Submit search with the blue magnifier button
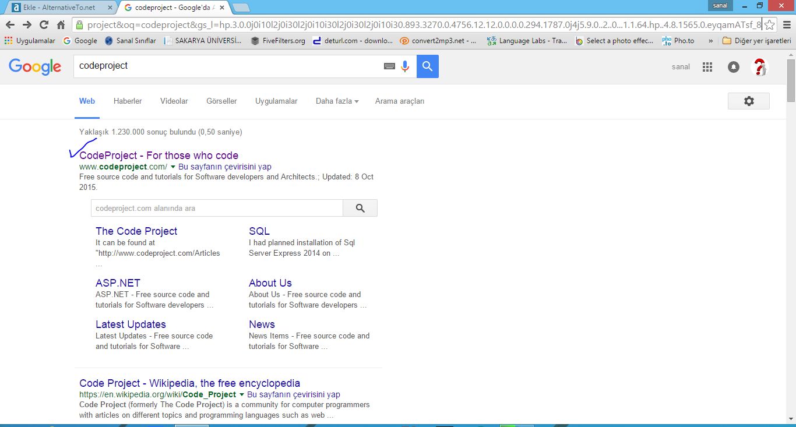Viewport: 796px width, 427px height. (427, 66)
